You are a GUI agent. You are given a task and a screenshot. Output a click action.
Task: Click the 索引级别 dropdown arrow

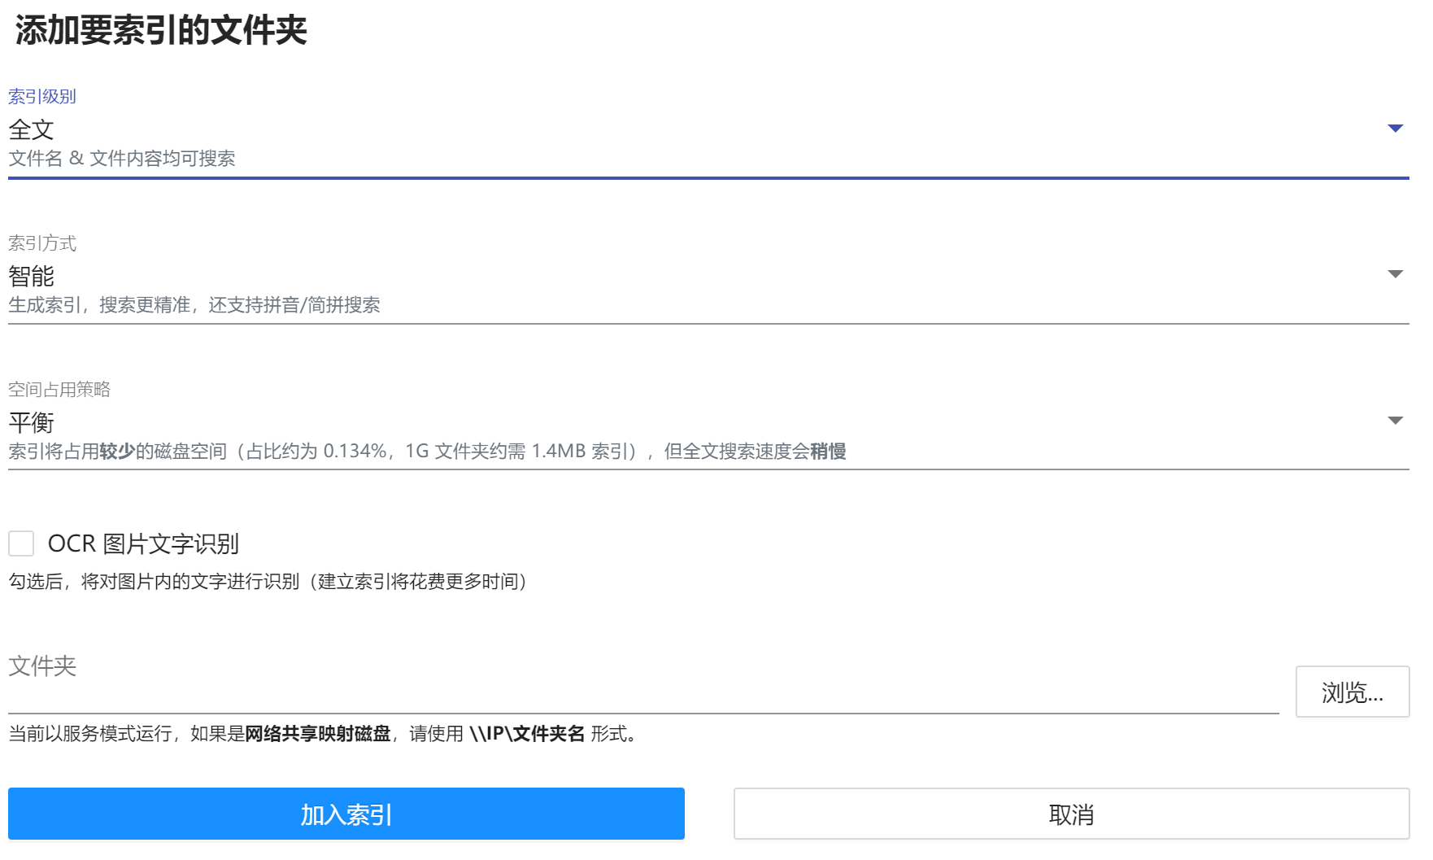pos(1395,129)
